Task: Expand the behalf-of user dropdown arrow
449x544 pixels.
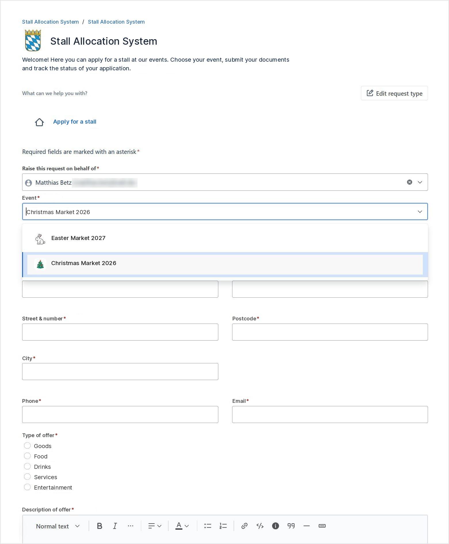Action: [x=420, y=182]
